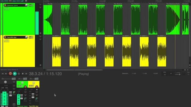Image resolution: width=191 pixels, height=107 pixels.
Task: Click the time display 38.3.24 / 1:15.120
Action: [x=45, y=74]
